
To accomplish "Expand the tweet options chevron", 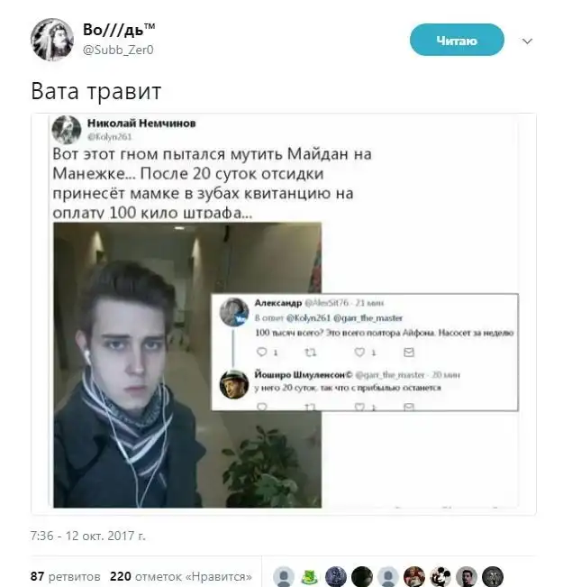I will pyautogui.click(x=527, y=41).
